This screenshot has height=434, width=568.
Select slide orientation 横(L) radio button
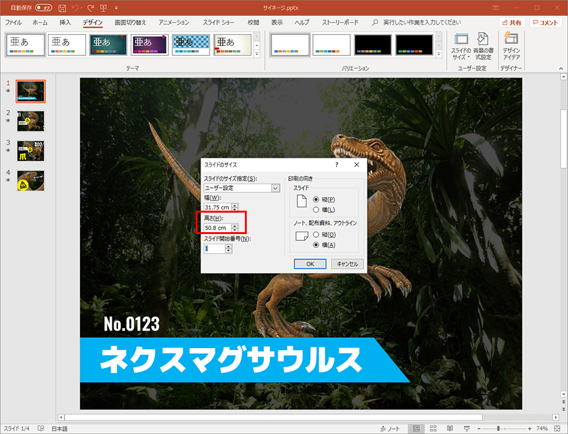pos(316,210)
